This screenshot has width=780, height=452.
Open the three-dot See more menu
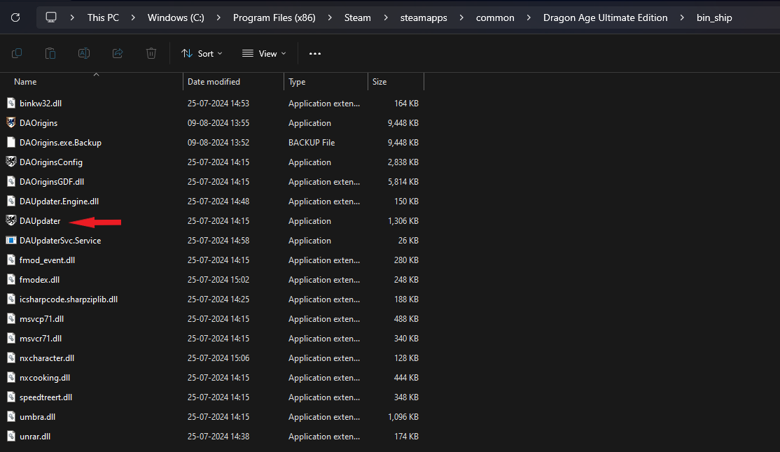(315, 53)
